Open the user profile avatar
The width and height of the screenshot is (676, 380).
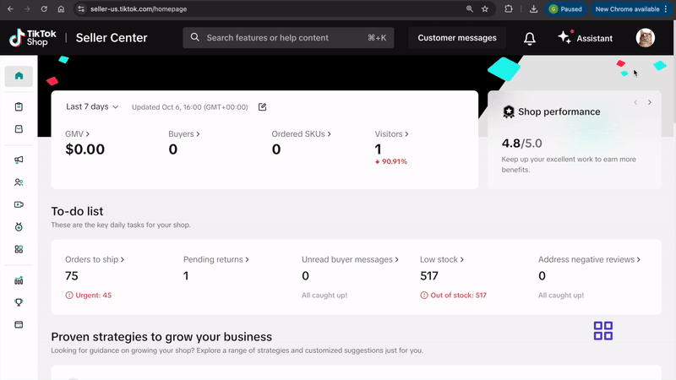[x=645, y=38]
